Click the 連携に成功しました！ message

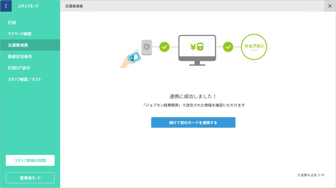coord(193,96)
